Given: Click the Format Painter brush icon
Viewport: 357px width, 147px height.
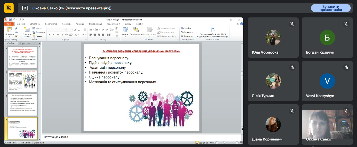Looking at the screenshot, I should [x=16, y=36].
